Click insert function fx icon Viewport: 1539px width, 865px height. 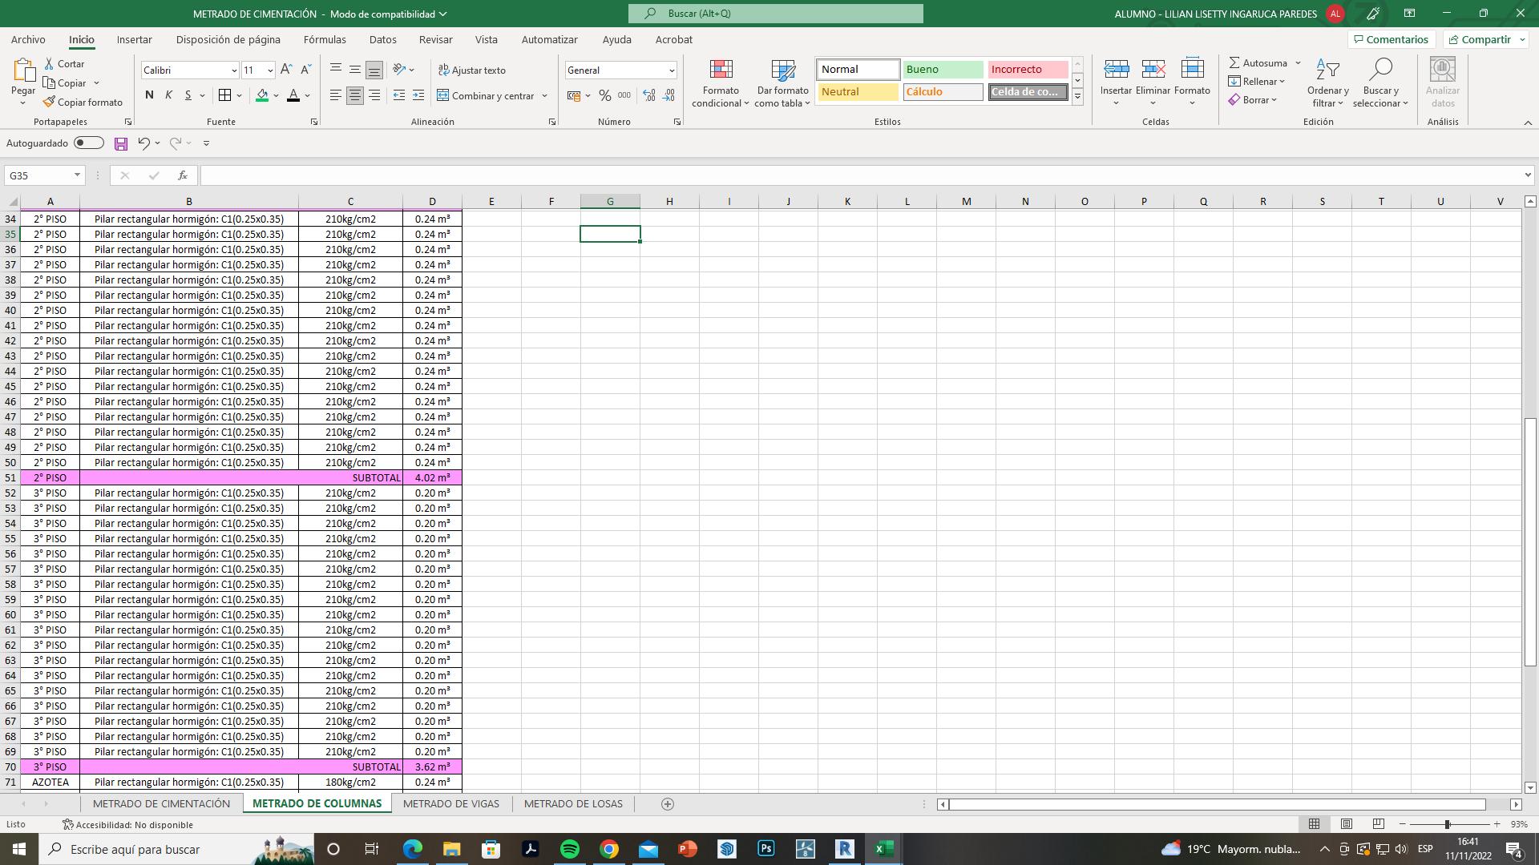[183, 175]
